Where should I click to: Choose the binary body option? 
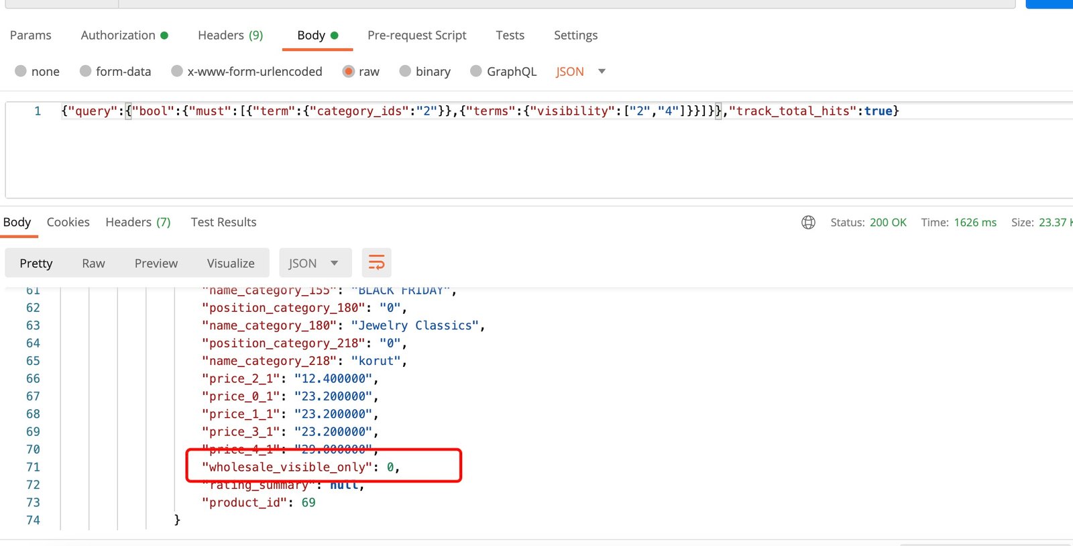[405, 71]
